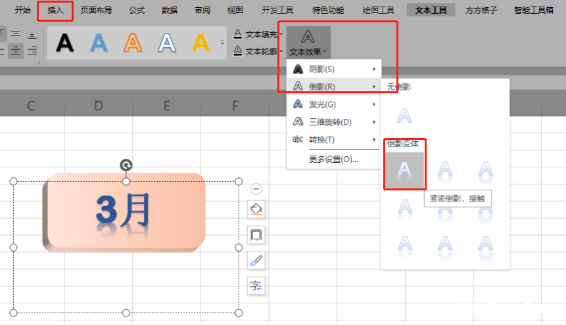
Task: Open the 页面布局 tab
Action: [x=96, y=10]
